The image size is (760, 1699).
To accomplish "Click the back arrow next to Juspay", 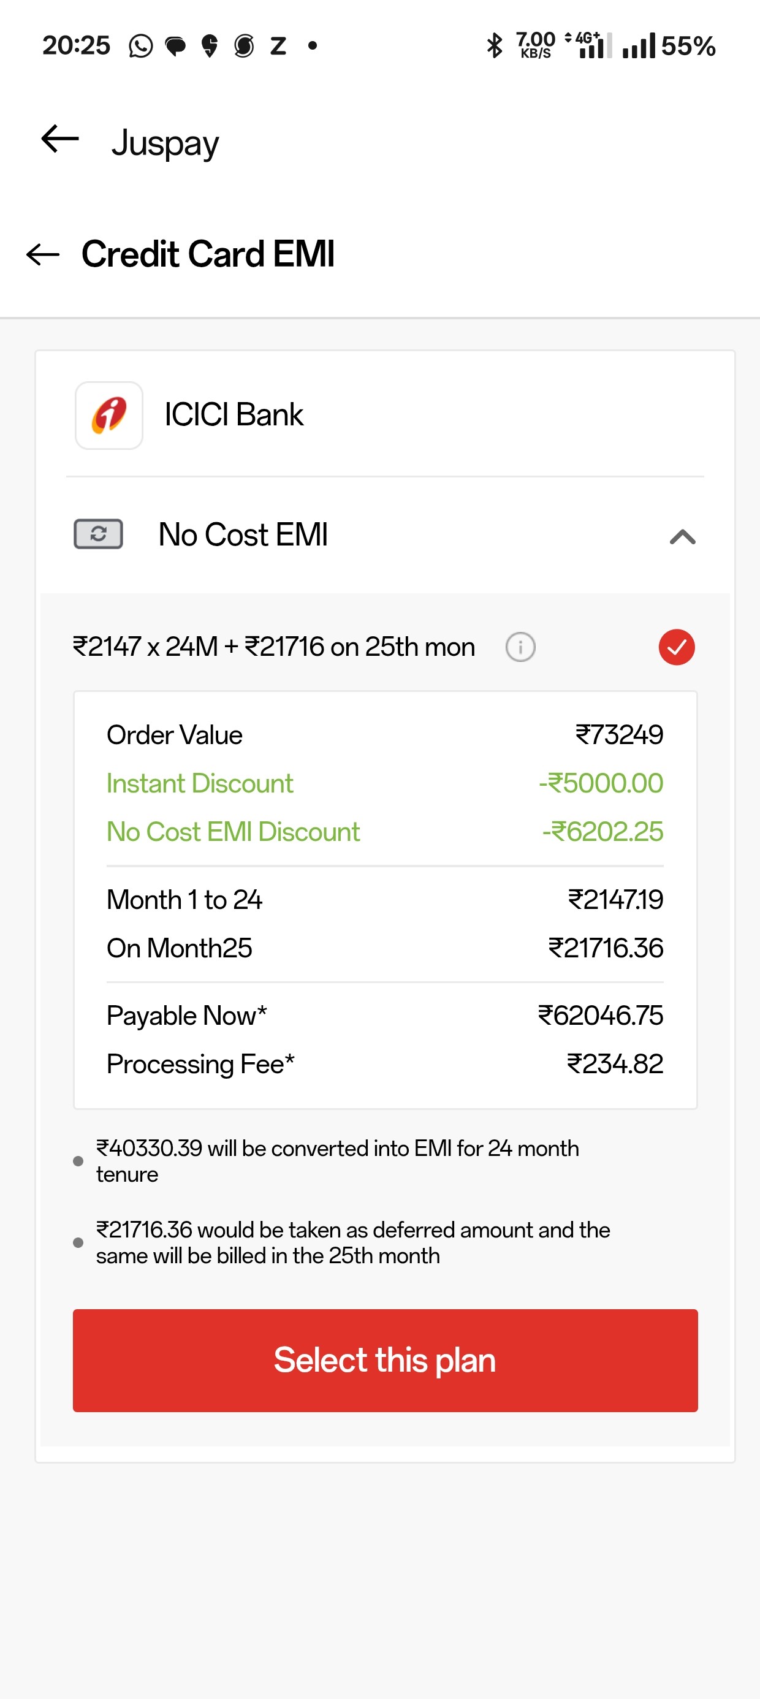I will pos(59,139).
